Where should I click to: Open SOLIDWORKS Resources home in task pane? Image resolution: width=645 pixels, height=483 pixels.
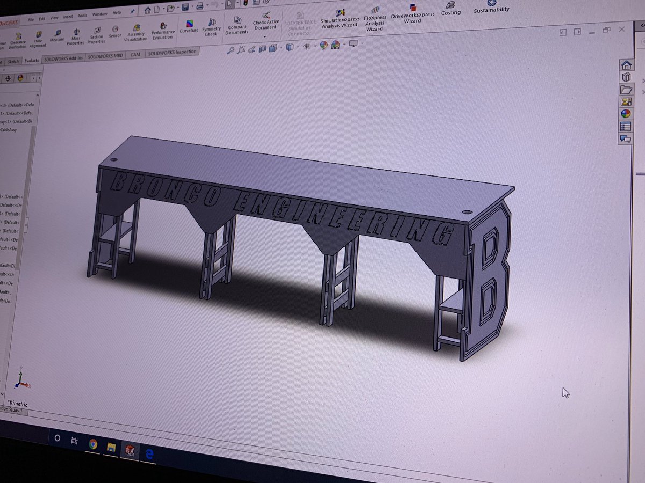626,65
